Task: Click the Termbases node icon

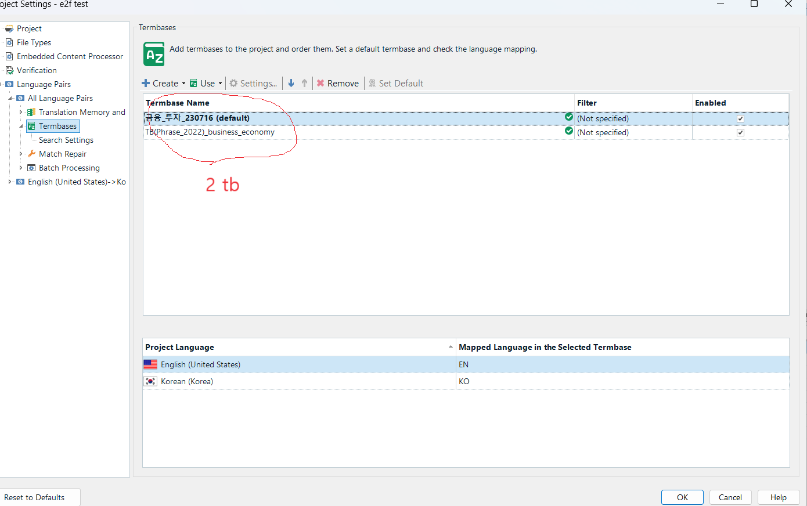Action: coord(31,126)
